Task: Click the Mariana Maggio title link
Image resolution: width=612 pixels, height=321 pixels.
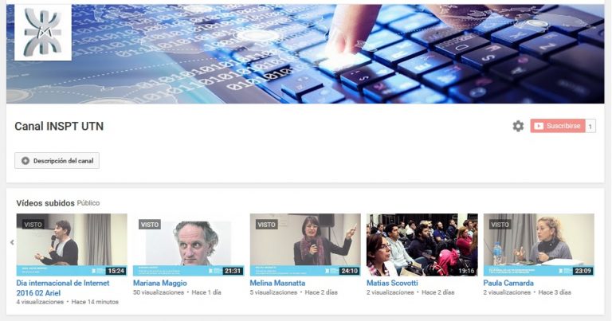Action: point(160,283)
